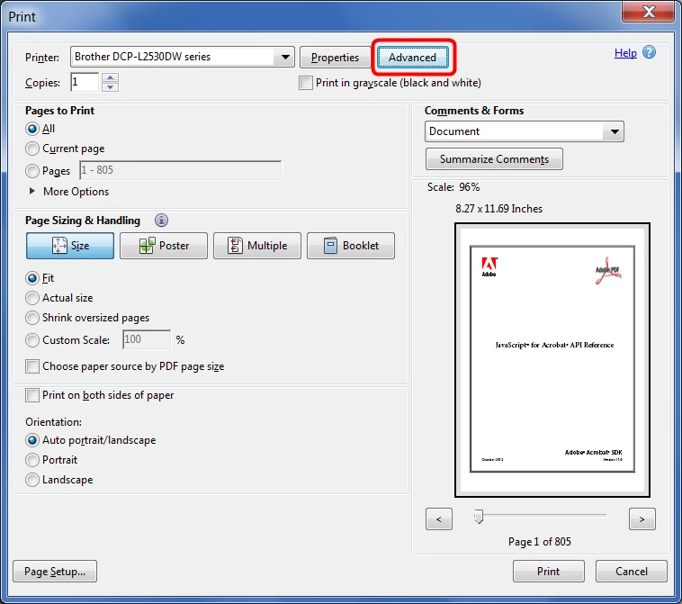Screen dimensions: 682x604
Task: Click the page range field 1 - 805
Action: coord(181,170)
